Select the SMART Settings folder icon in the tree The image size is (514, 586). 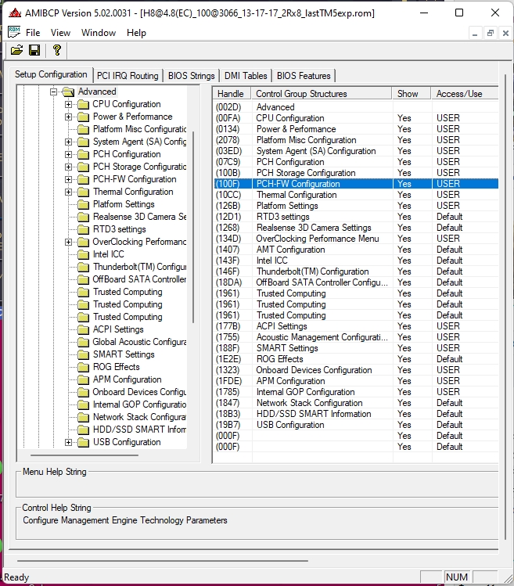[x=83, y=354]
